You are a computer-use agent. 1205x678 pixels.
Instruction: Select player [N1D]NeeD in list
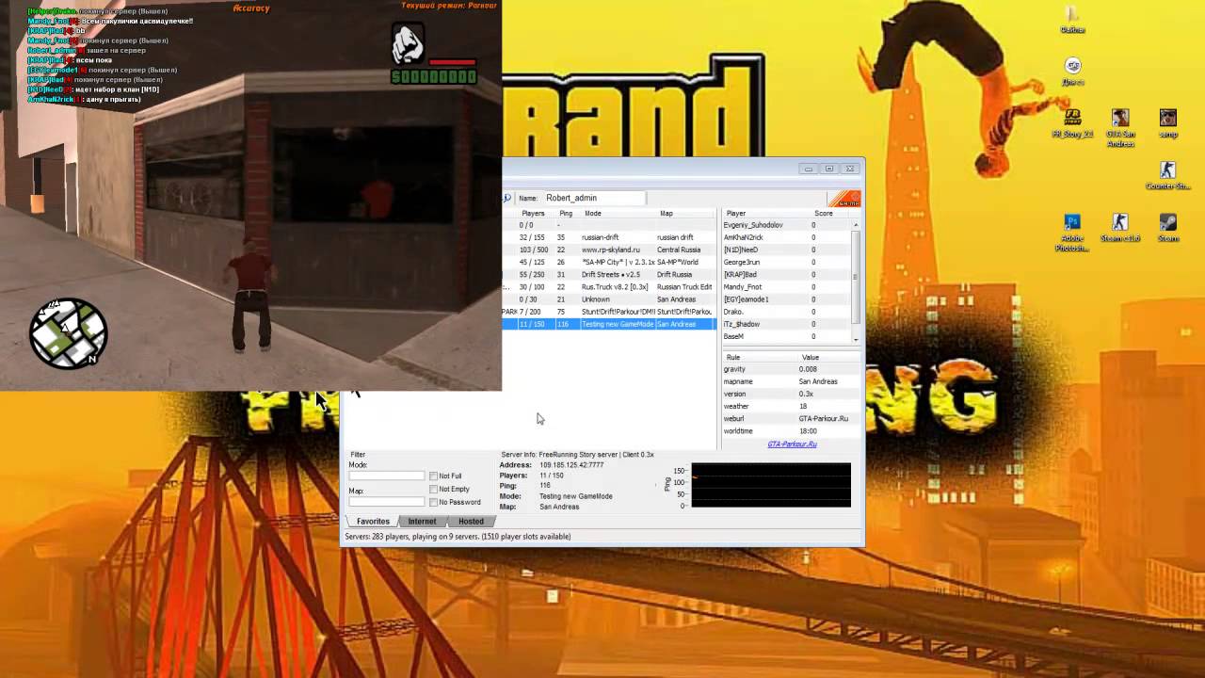coord(787,250)
